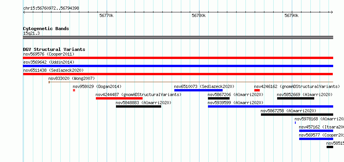Open the nsv5867206 (Almarri2020) label
The image size is (344, 162).
(x=235, y=94)
